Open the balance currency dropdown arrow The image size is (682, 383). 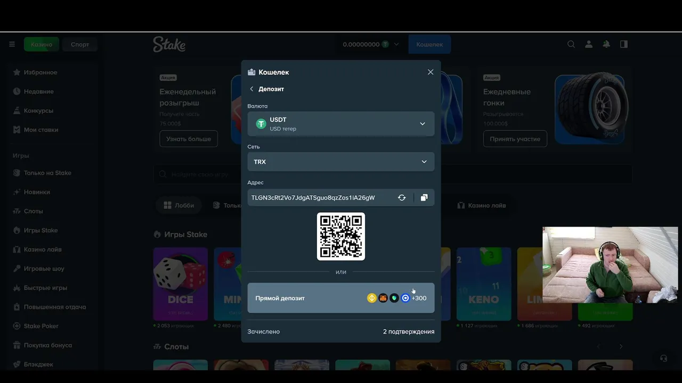(396, 45)
